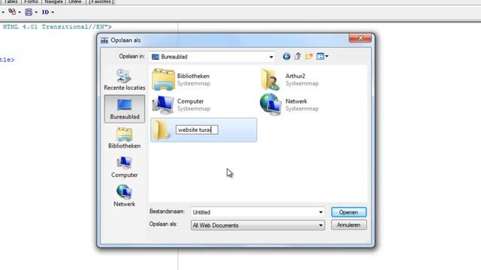Select the Computer item in file list
This screenshot has width=481, height=270.
pyautogui.click(x=181, y=105)
